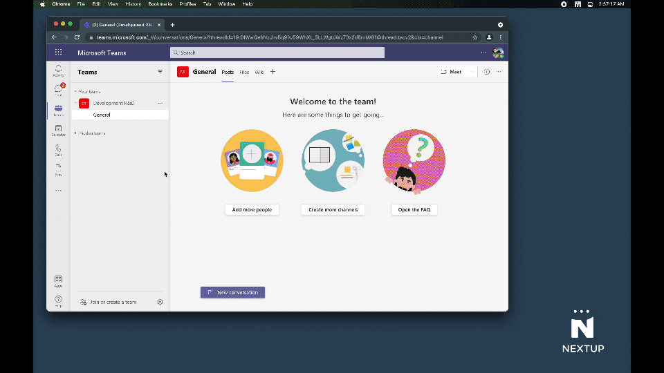Switch to the Posts tab
Viewport: 664px width, 373px height.
tap(228, 73)
